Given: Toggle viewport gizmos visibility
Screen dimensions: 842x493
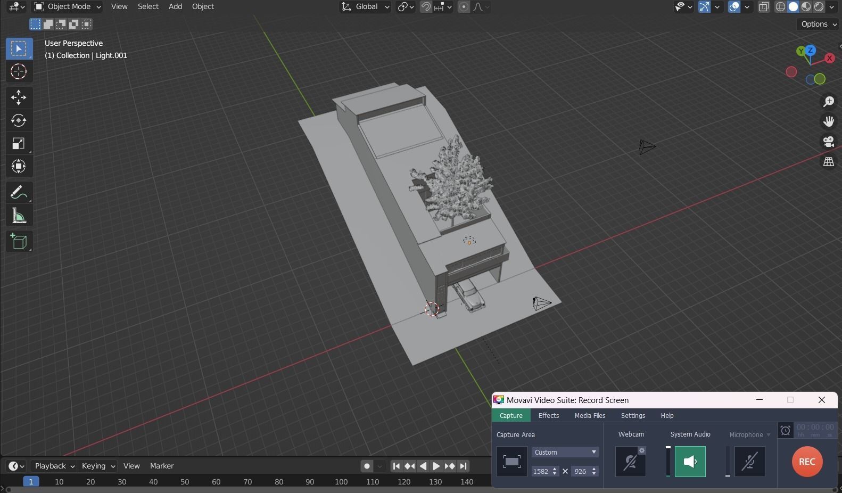Looking at the screenshot, I should pos(704,6).
